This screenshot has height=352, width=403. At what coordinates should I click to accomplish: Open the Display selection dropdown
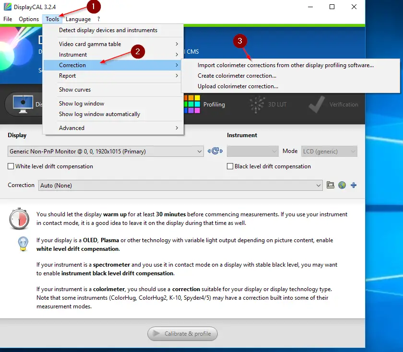(106, 152)
